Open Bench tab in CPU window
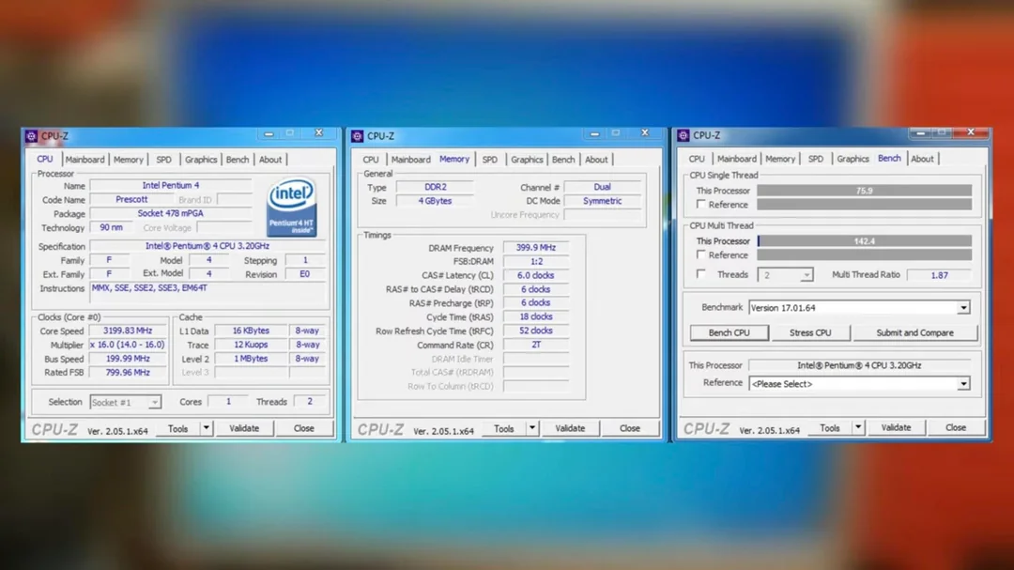 (238, 160)
